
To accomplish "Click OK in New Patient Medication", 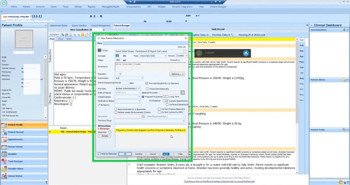I will coord(125,154).
